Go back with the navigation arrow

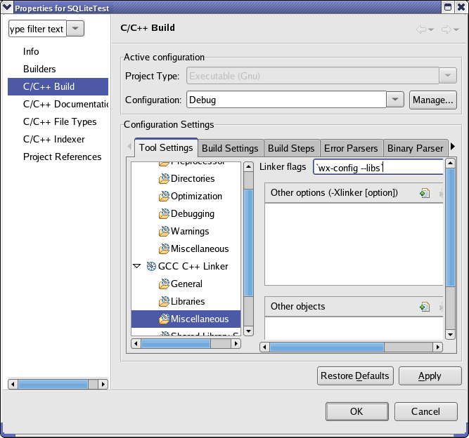(421, 29)
